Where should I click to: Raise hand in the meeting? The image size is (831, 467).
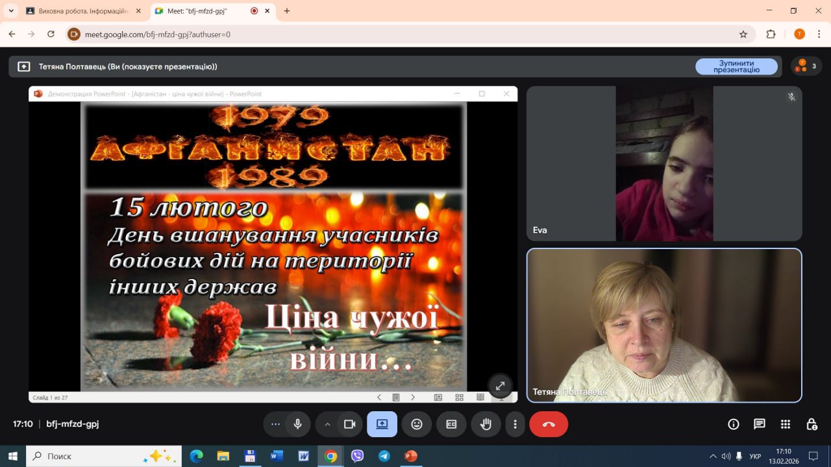(x=486, y=424)
